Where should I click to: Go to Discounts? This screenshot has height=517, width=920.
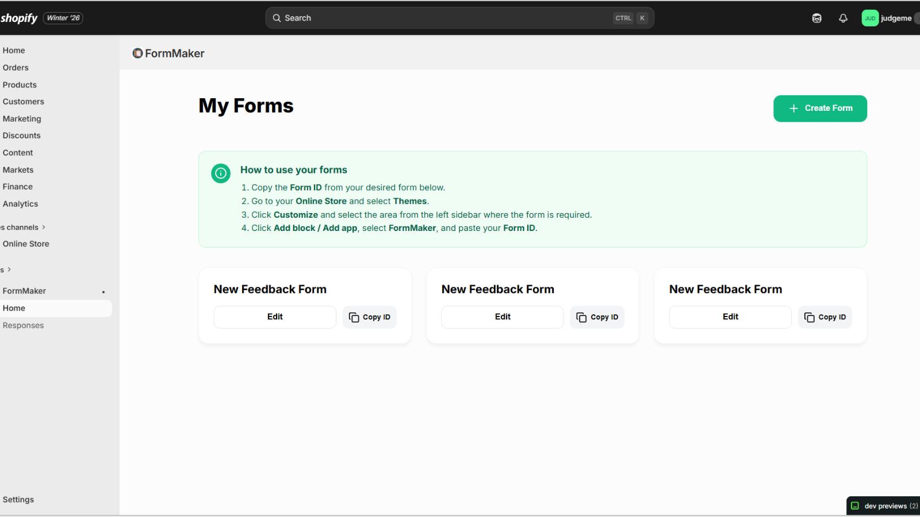[22, 136]
